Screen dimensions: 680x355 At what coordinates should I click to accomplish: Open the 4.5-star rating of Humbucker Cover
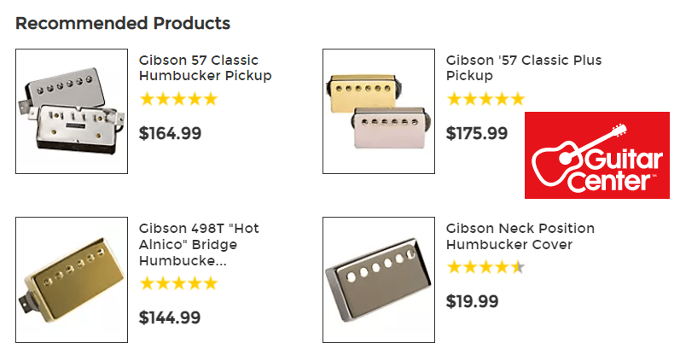(485, 267)
